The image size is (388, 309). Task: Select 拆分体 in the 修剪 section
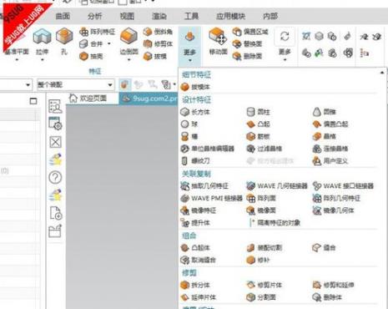[195, 285]
